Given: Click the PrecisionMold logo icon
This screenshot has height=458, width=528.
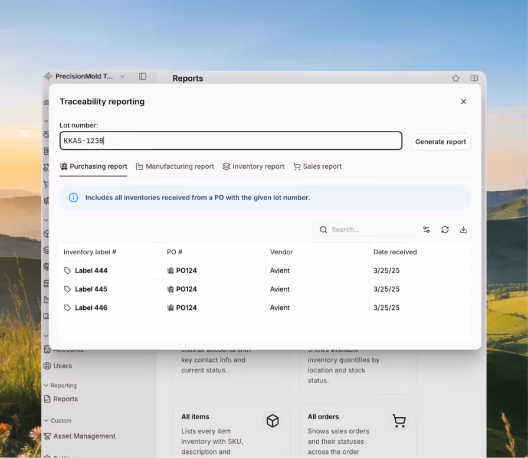Looking at the screenshot, I should coord(48,77).
